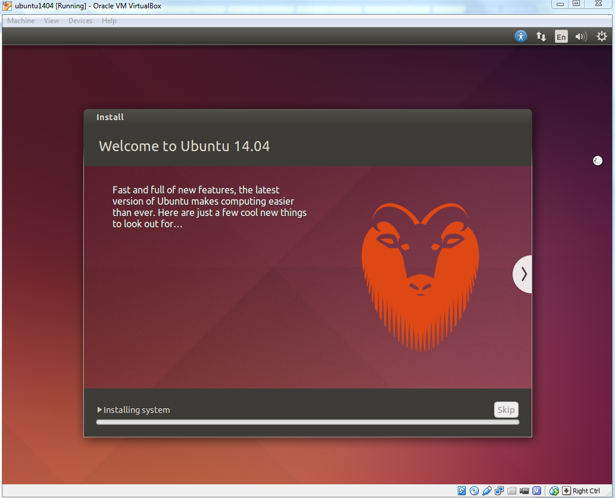Click the installation progress bar
This screenshot has height=498, width=615.
tap(307, 422)
